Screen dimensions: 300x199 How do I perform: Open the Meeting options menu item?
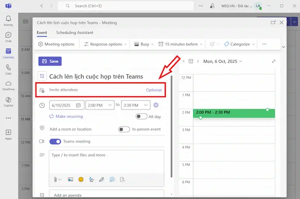[x=56, y=44]
